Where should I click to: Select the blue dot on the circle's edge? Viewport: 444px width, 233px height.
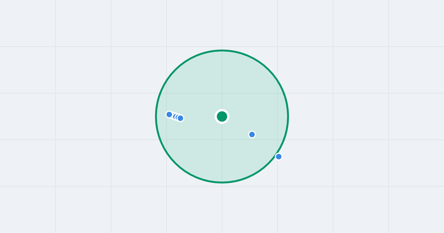[x=279, y=157]
